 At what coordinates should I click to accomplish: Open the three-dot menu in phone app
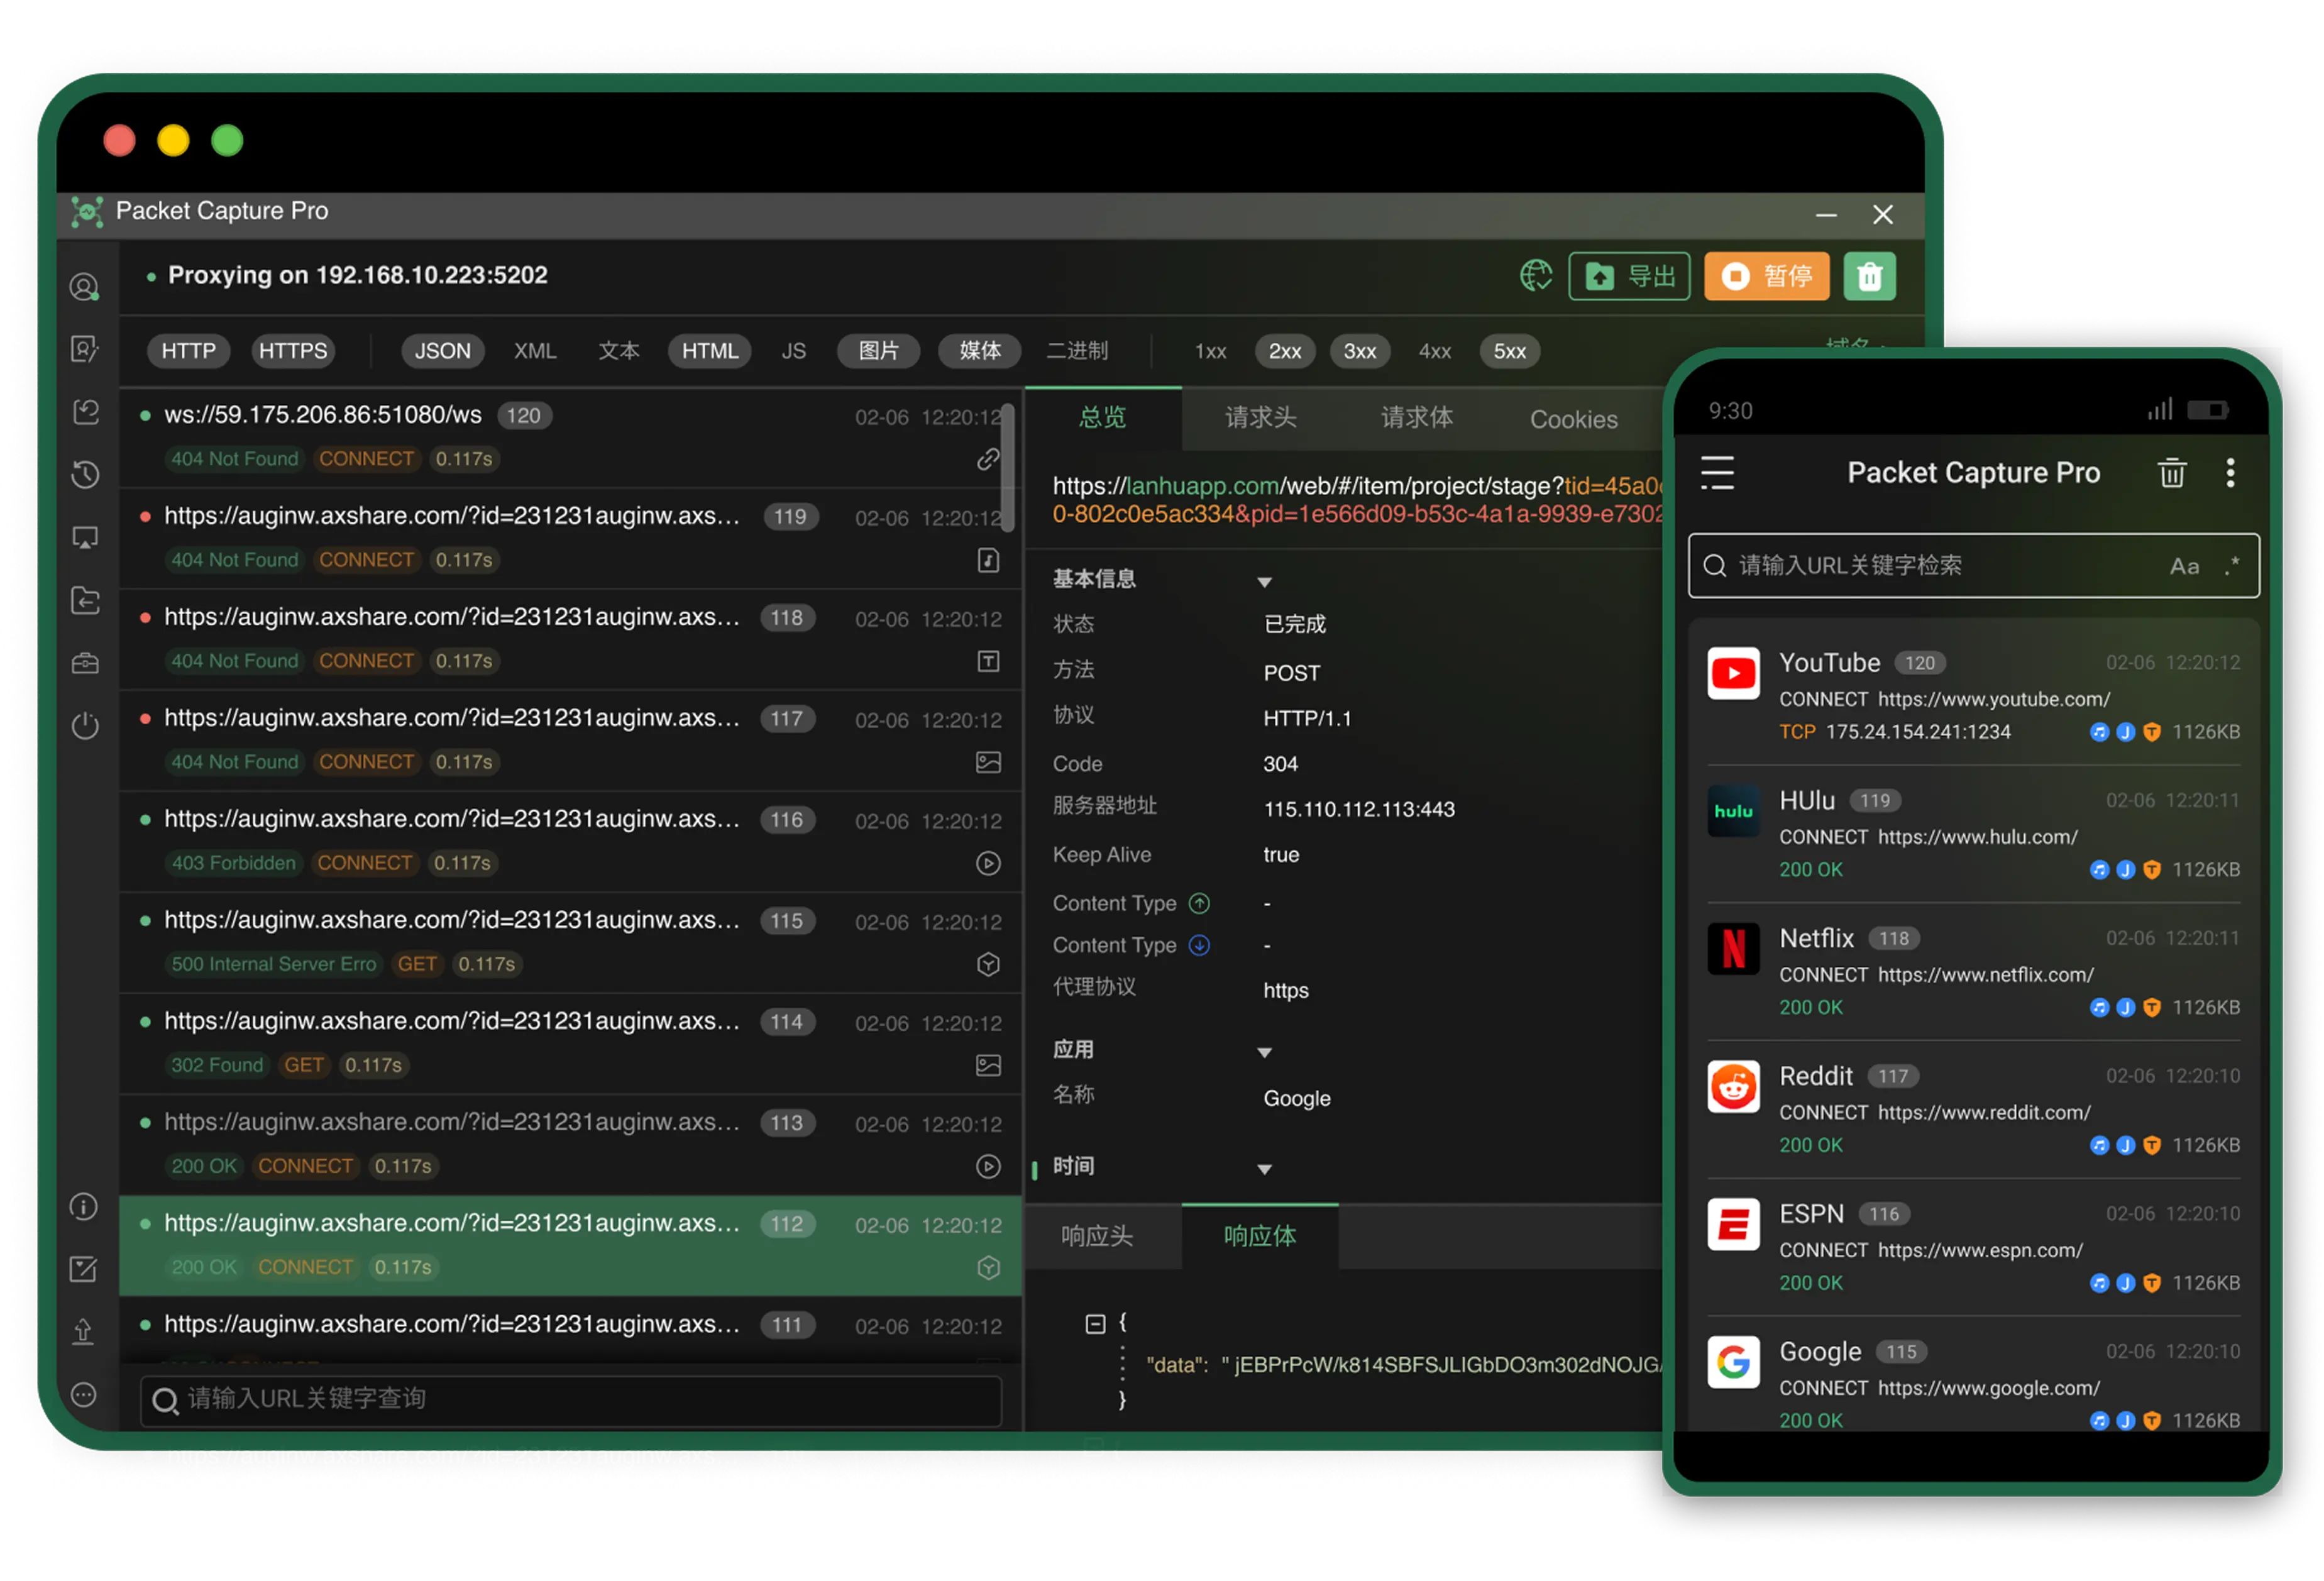(2230, 473)
